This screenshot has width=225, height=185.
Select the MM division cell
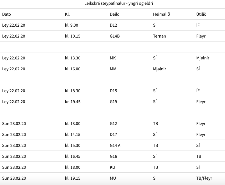click(113, 69)
